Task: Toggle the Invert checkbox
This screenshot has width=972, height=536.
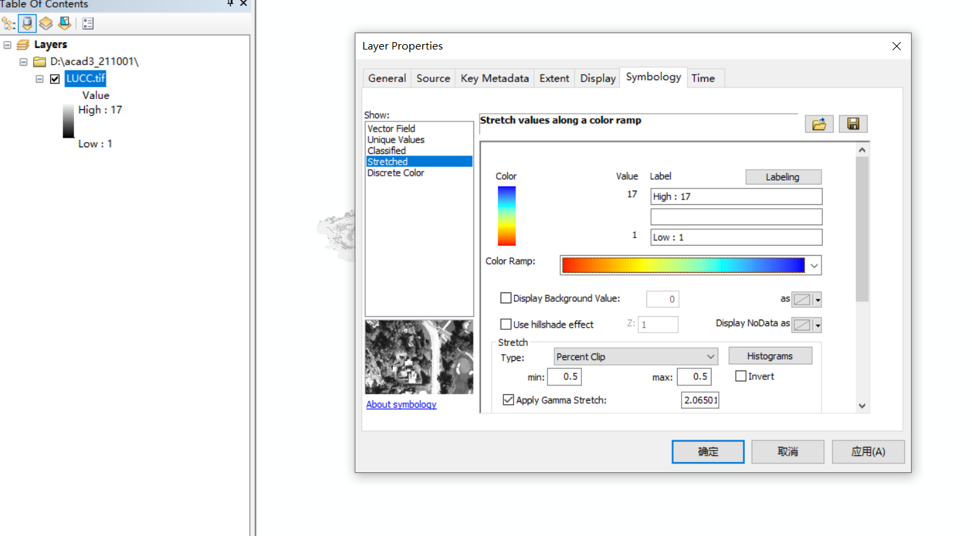Action: pyautogui.click(x=741, y=376)
